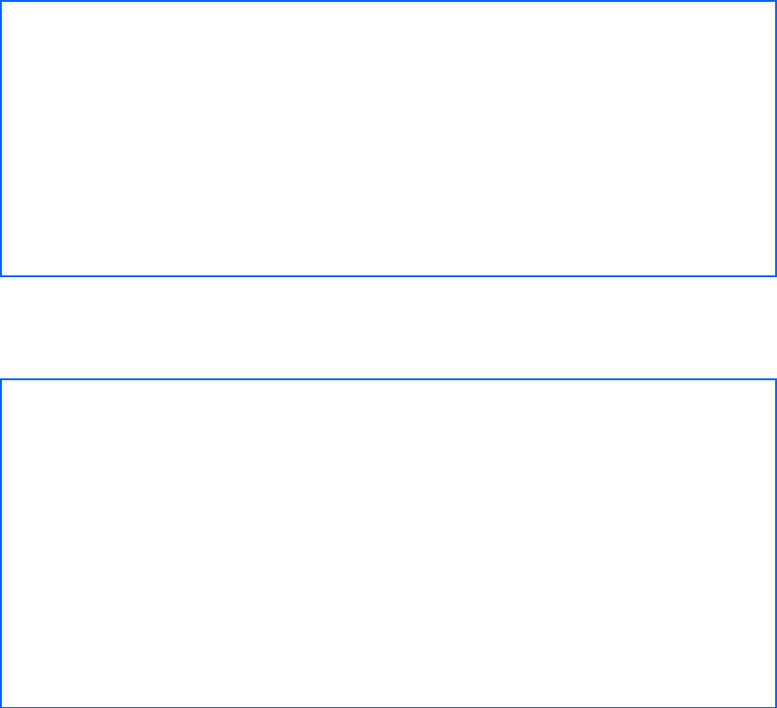
Task: Click the left edge of the lower box
Action: click(x=1, y=543)
